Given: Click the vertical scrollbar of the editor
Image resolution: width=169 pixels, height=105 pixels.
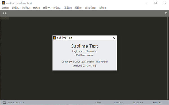Looking at the screenshot, I should tap(168, 58).
